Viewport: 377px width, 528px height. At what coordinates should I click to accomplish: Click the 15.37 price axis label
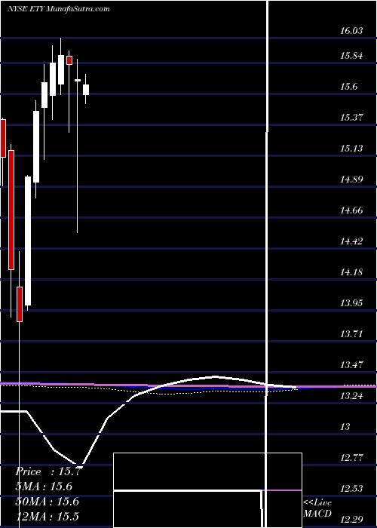(x=351, y=118)
